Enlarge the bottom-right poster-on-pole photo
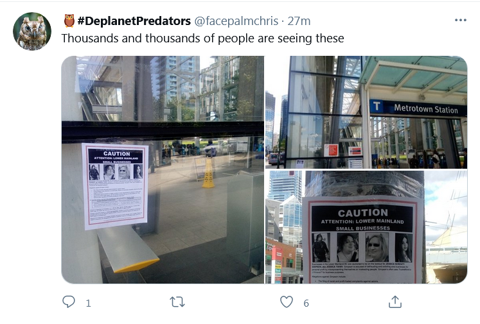The height and width of the screenshot is (324, 480). tap(366, 227)
